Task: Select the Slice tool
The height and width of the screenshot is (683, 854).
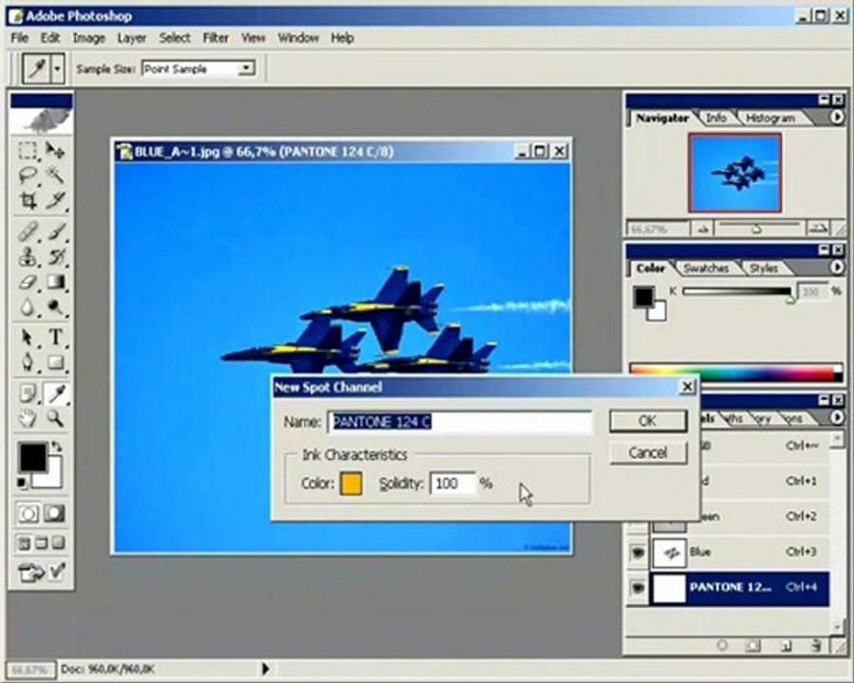Action: (x=56, y=200)
